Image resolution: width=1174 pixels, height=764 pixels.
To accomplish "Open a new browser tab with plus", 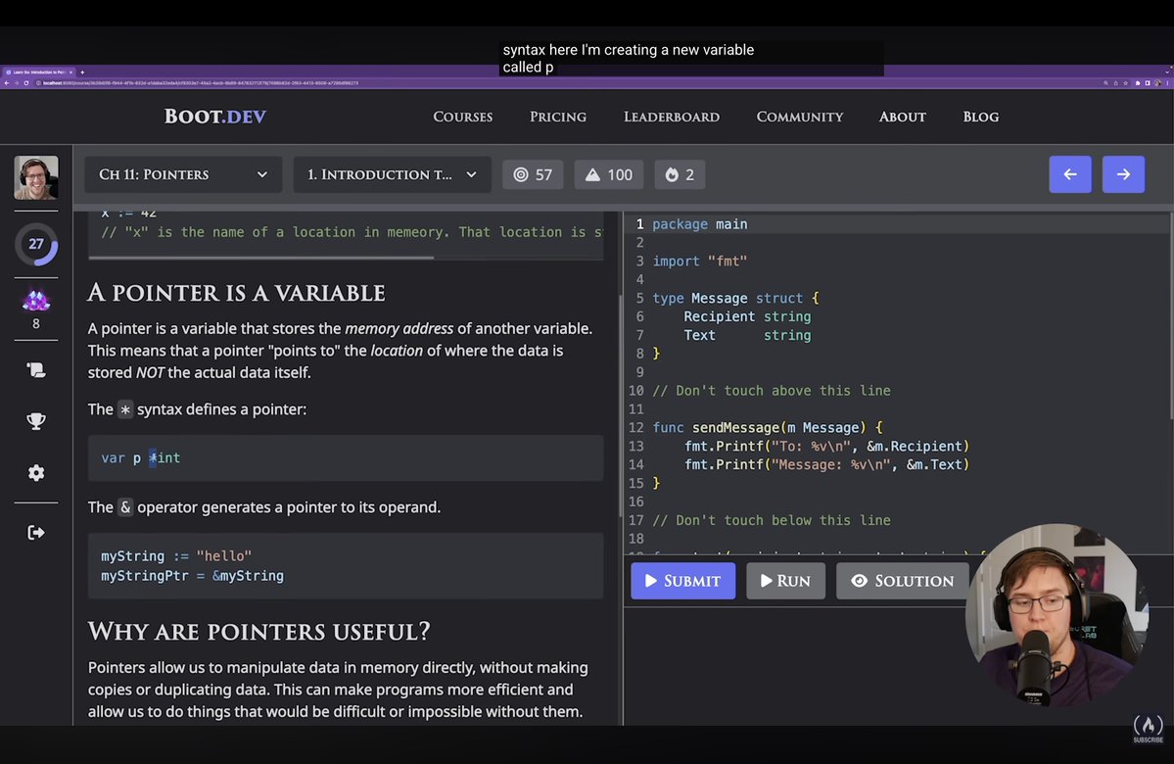I will [82, 72].
